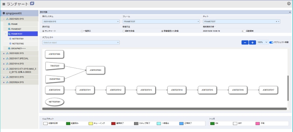Expand the 20251017.SPECIAL tree node
Viewport: 293px width, 132px height.
click(x=4, y=59)
